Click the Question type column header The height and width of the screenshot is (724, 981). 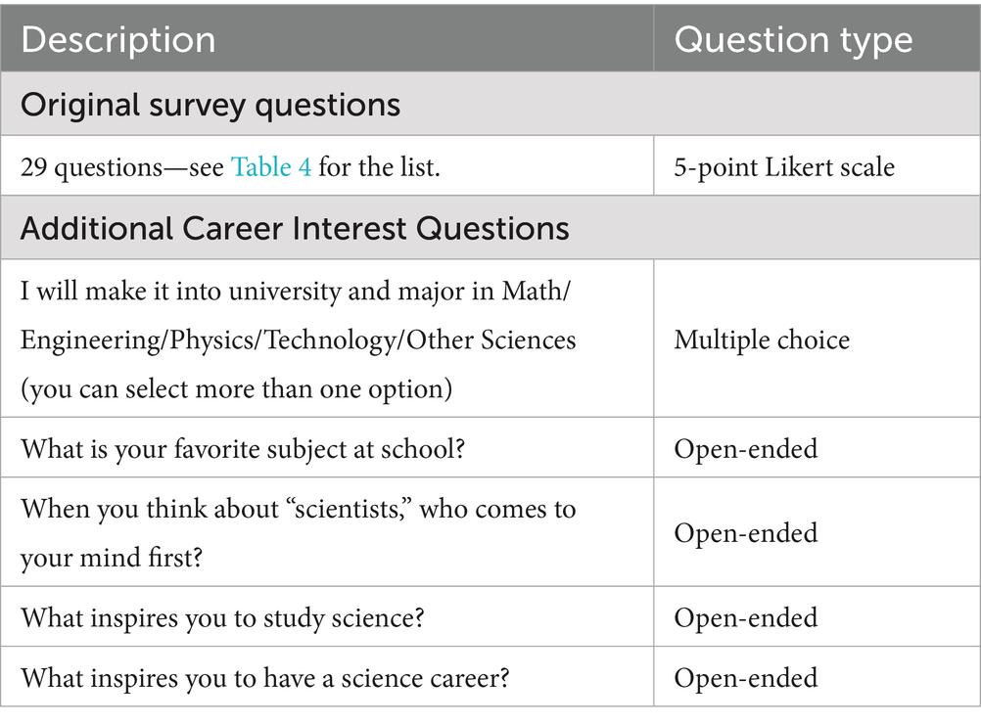tap(793, 40)
